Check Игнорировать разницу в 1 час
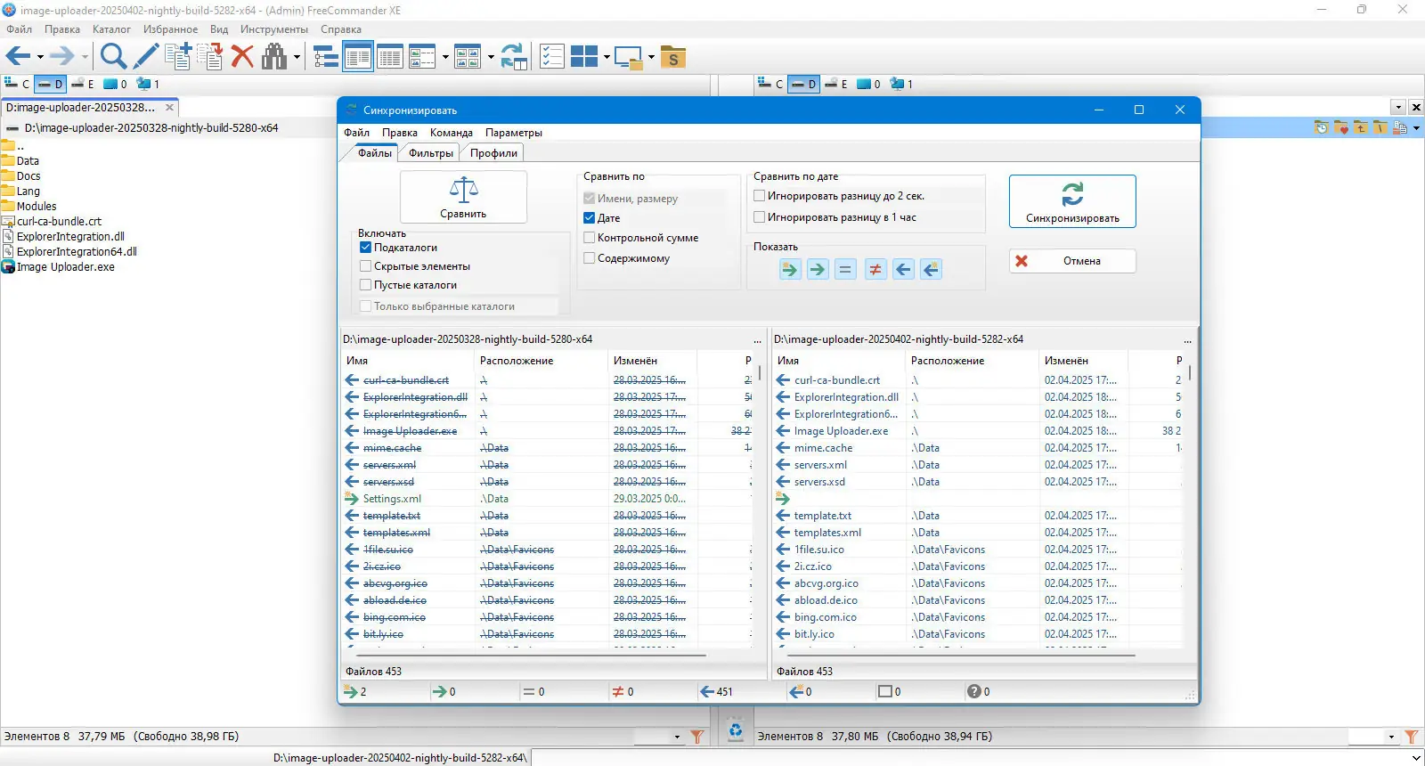 [760, 217]
